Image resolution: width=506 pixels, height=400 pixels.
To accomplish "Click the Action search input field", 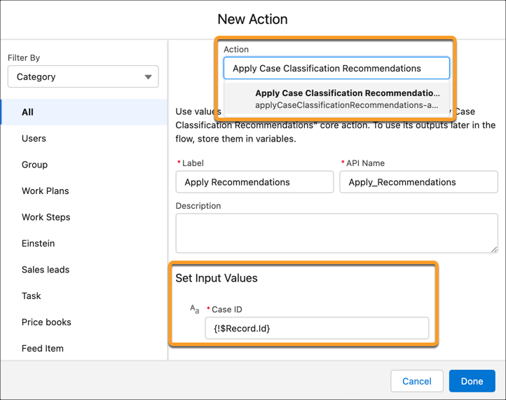I will coord(336,69).
